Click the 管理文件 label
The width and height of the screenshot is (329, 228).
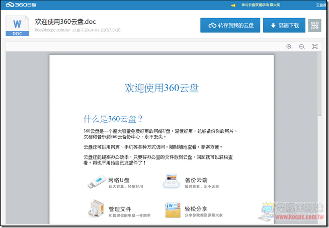coord(120,209)
